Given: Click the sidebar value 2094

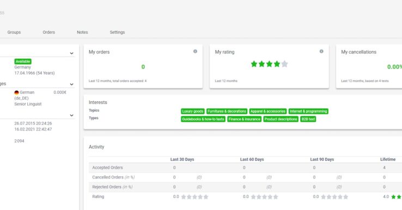Looking at the screenshot, I should (19, 141).
